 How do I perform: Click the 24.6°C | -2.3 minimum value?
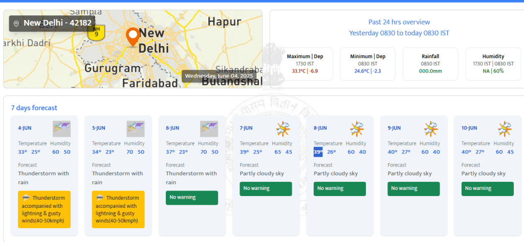click(x=367, y=71)
